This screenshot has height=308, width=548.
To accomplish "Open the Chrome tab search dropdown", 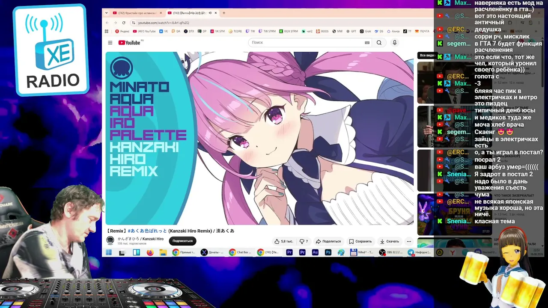I will click(x=107, y=13).
